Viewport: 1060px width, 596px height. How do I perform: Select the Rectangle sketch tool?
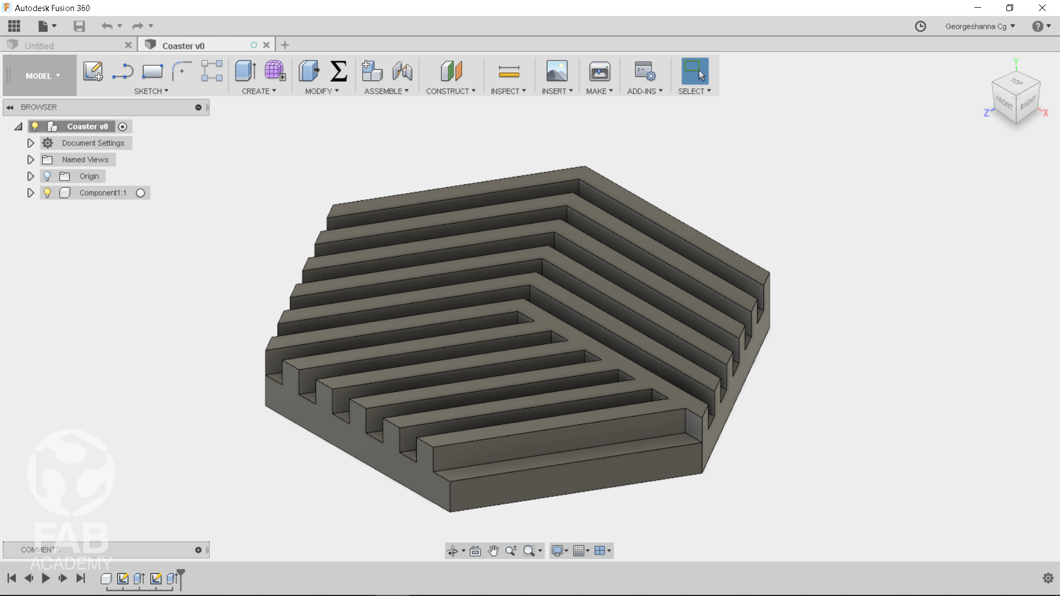(152, 71)
